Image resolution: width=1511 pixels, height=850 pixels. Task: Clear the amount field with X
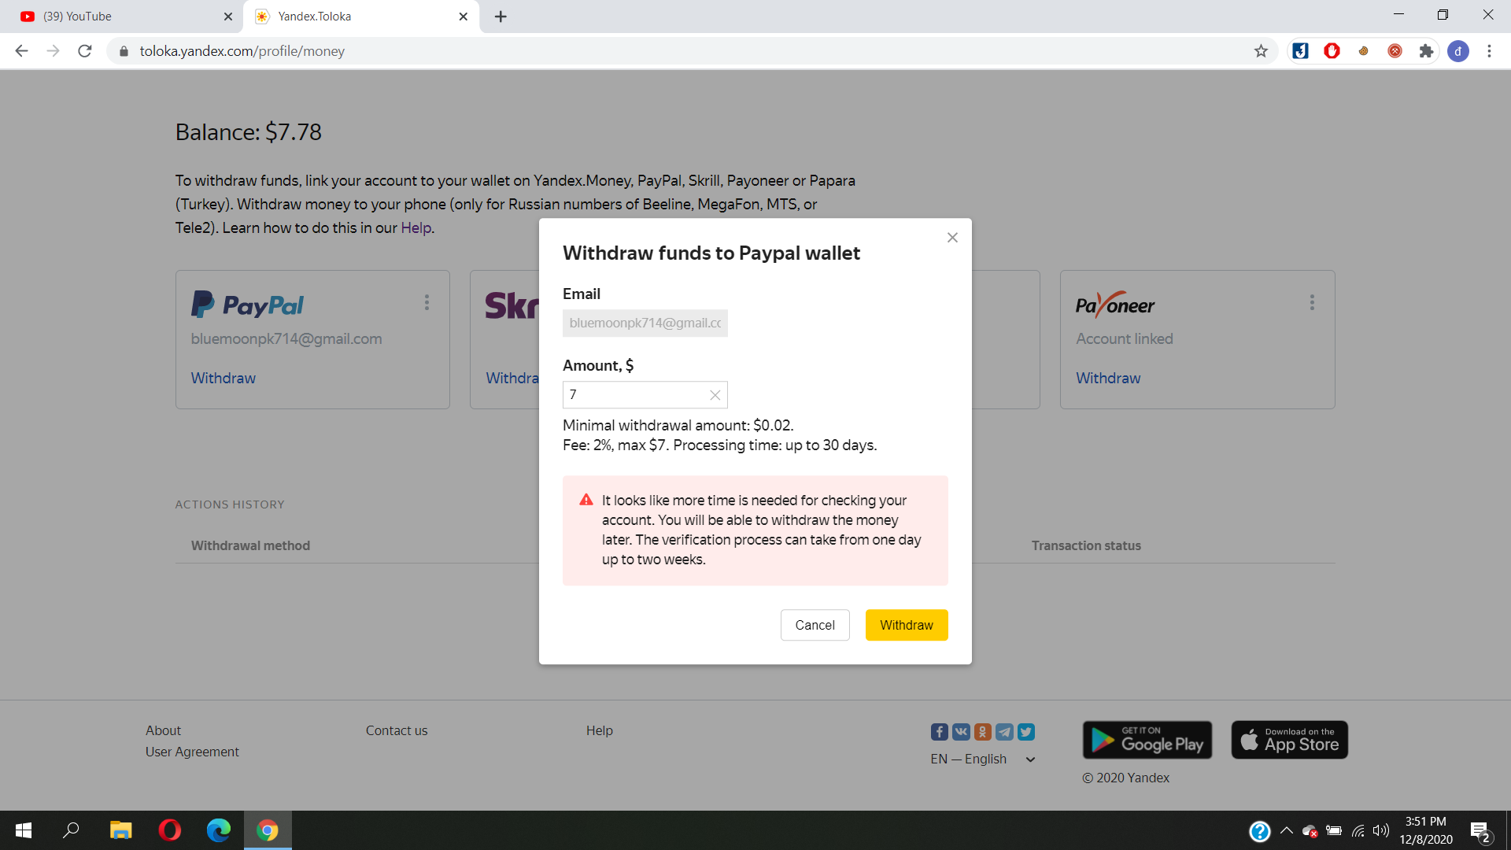(715, 395)
